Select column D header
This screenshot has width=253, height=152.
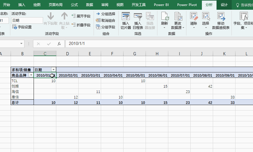click(67, 54)
